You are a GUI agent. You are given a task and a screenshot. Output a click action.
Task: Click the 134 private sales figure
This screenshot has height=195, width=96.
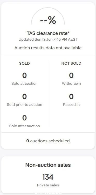[48, 177]
